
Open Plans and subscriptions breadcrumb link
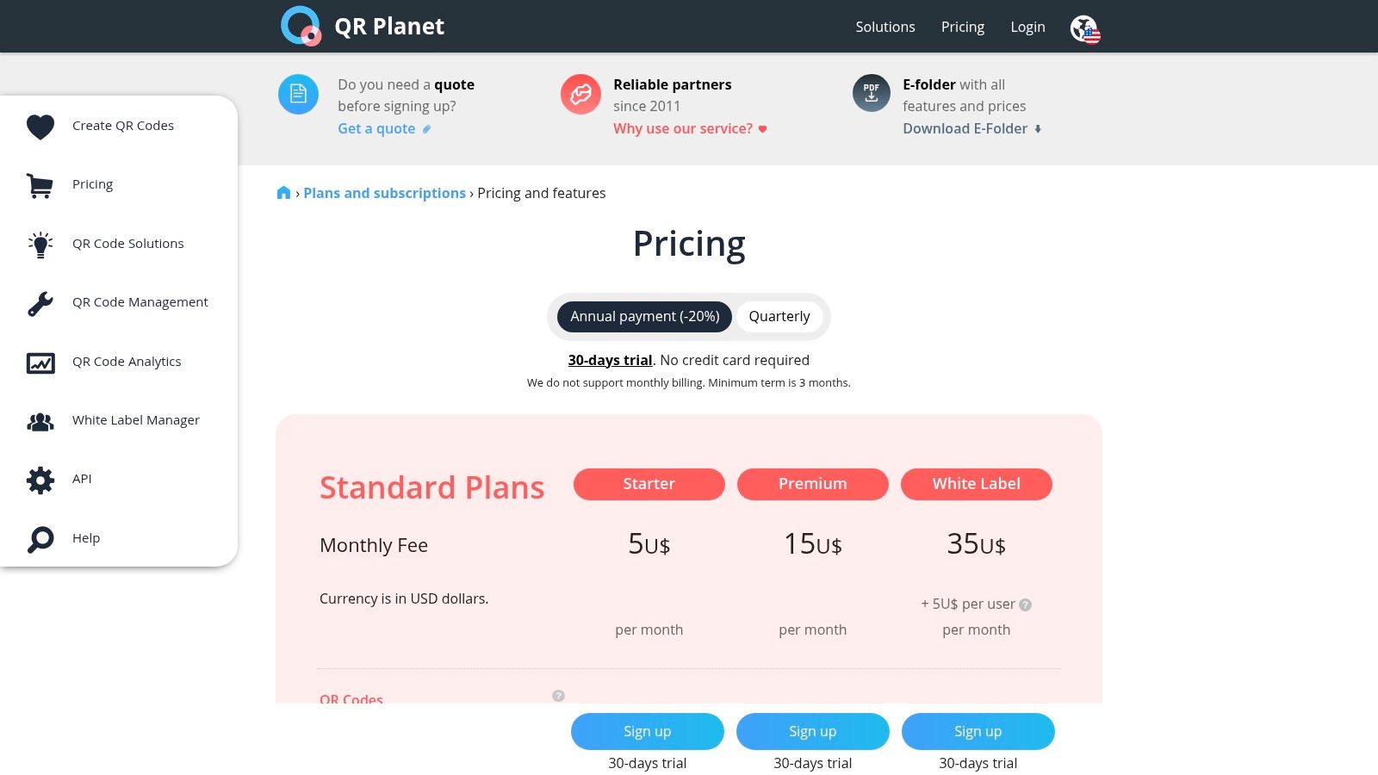click(x=385, y=193)
